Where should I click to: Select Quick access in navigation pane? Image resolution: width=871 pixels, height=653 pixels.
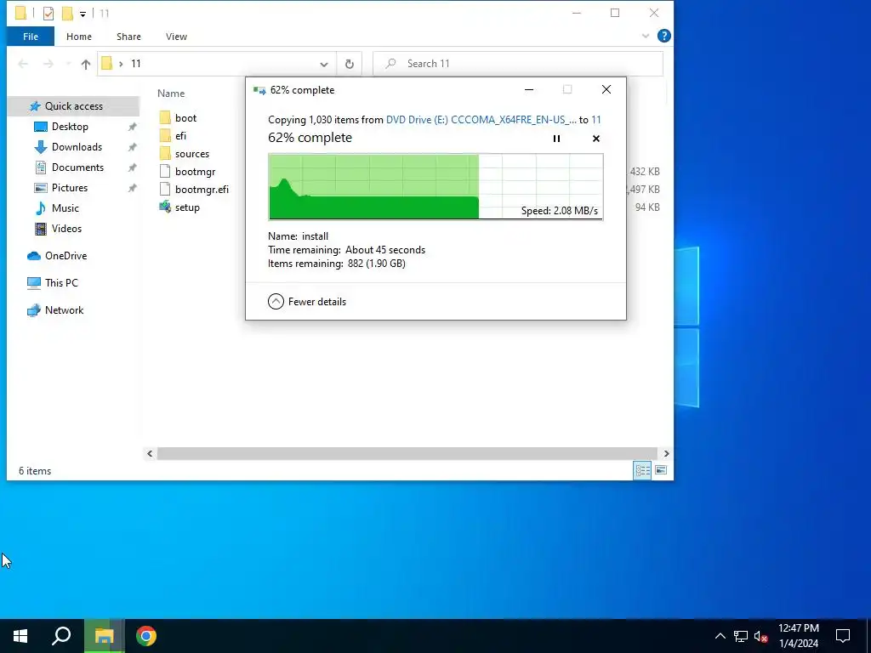[x=73, y=106]
